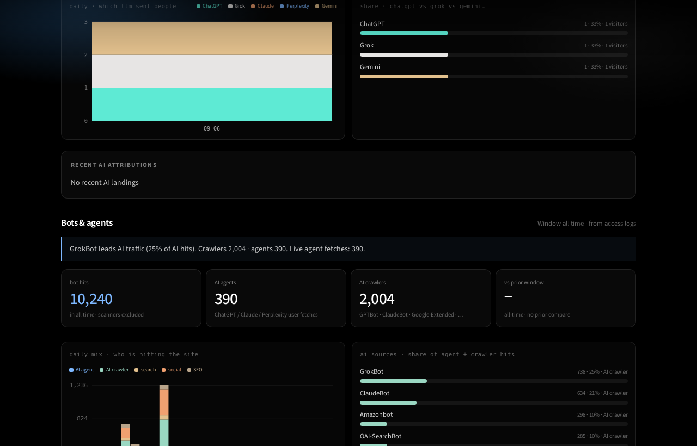Toggle ChatGPT legend in daily LLM chart
Viewport: 697px width, 446px height.
click(210, 6)
